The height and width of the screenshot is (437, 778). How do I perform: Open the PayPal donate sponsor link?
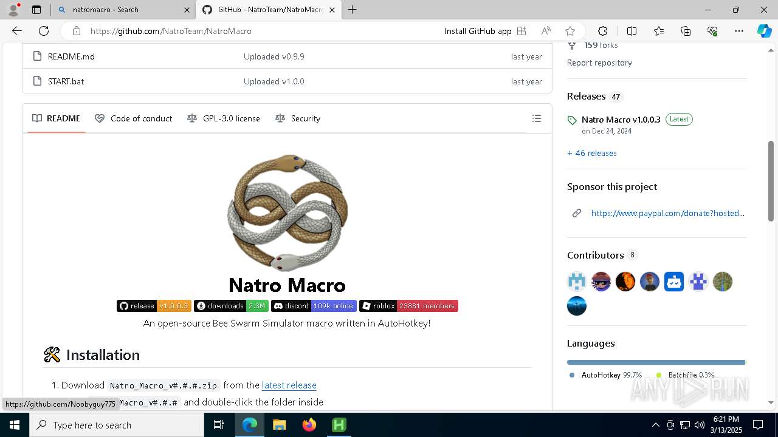click(x=667, y=213)
